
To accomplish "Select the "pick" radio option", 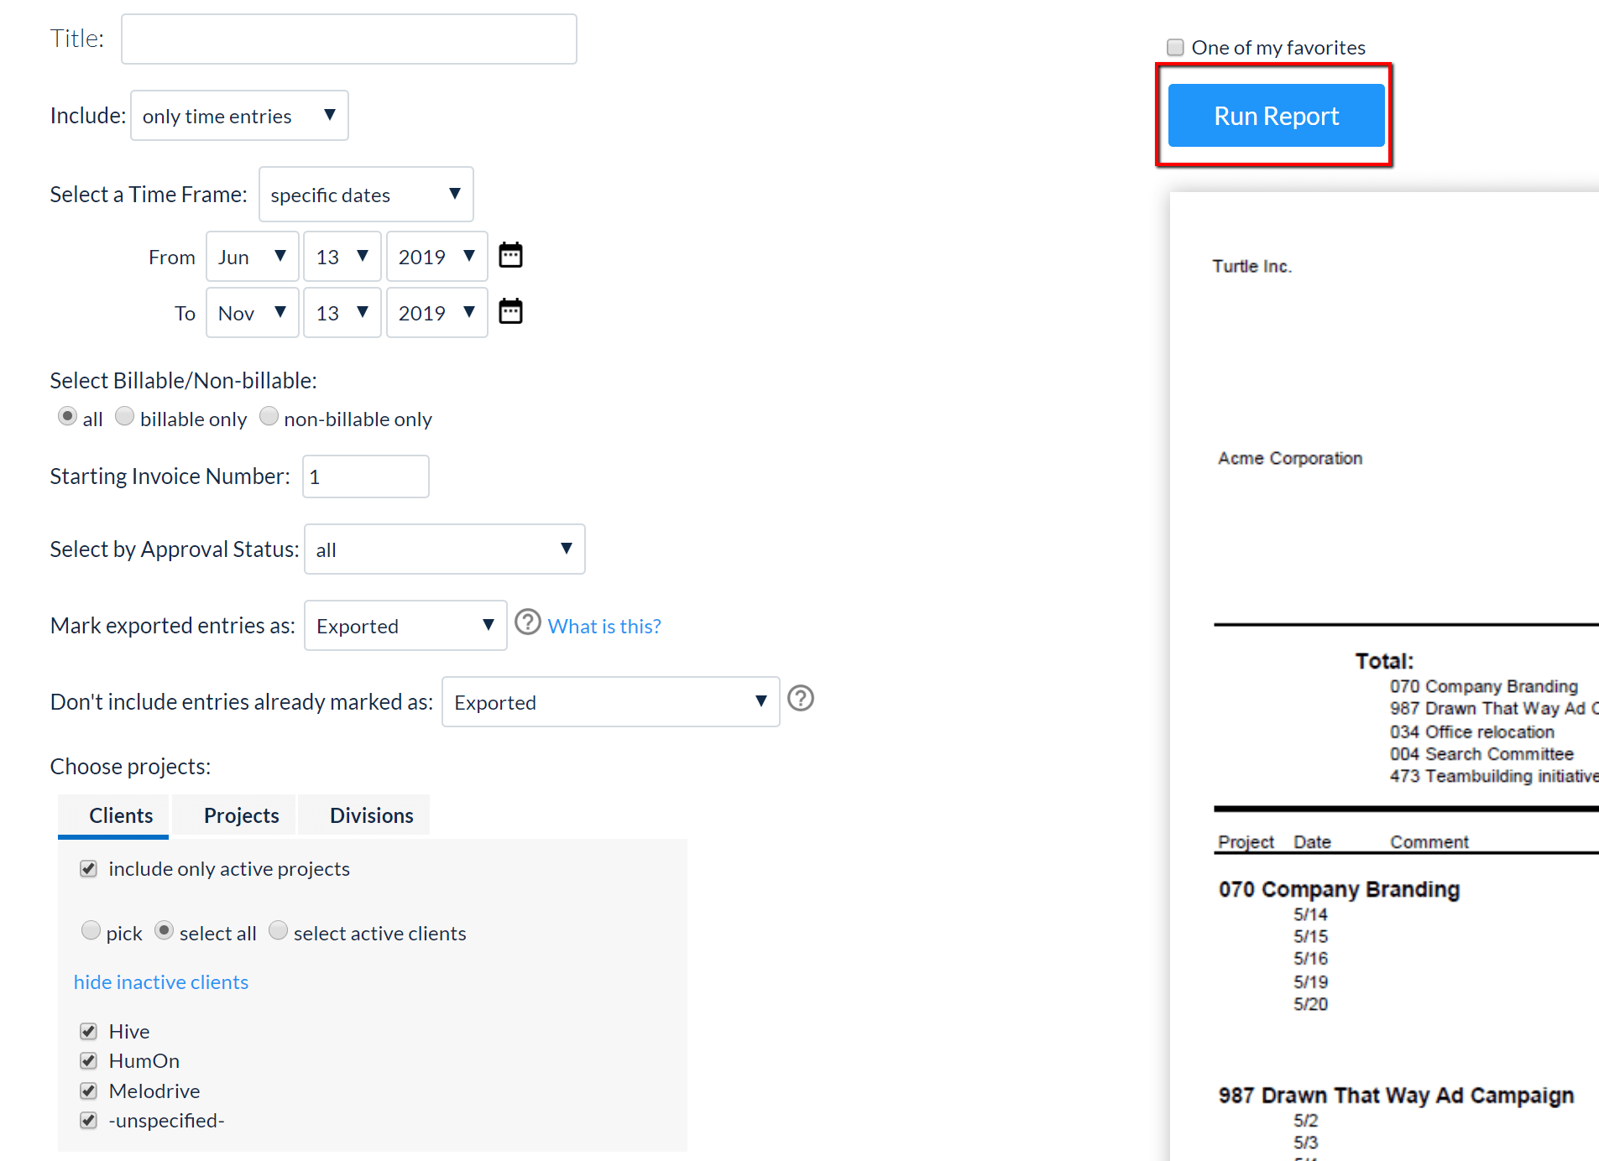I will point(91,930).
